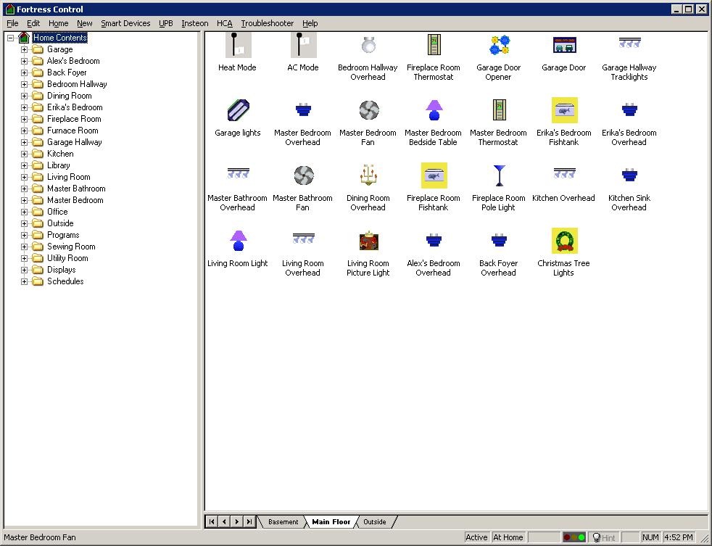Switch to the Basement tab
This screenshot has width=712, height=546.
click(x=283, y=522)
